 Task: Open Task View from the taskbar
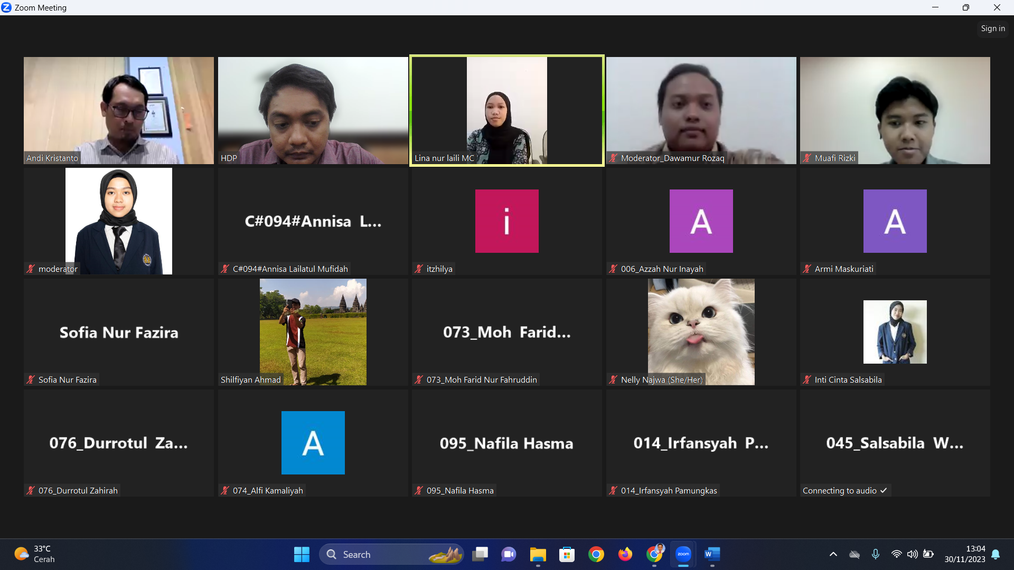click(x=480, y=554)
